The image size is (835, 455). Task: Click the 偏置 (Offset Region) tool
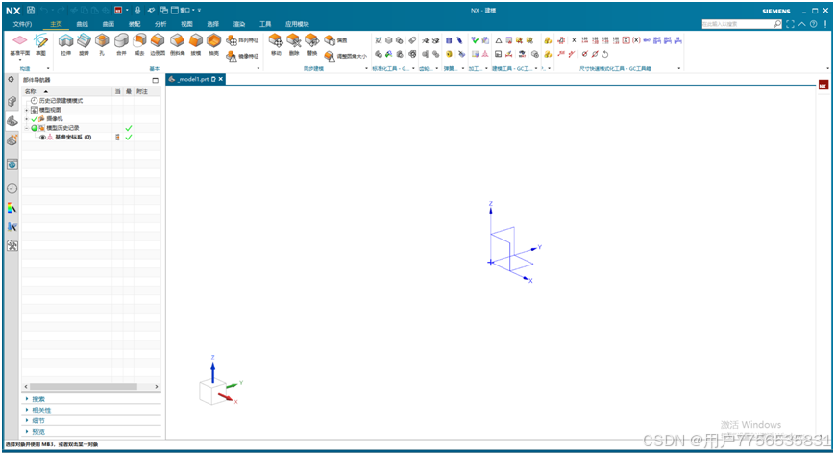[335, 40]
